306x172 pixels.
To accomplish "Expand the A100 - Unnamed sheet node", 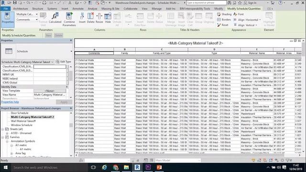I will pyautogui.click(x=7, y=133).
